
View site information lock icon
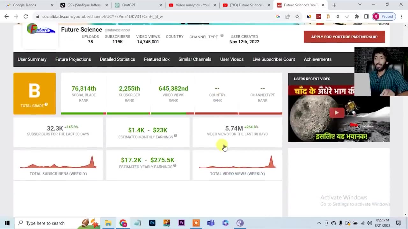[x=38, y=17]
